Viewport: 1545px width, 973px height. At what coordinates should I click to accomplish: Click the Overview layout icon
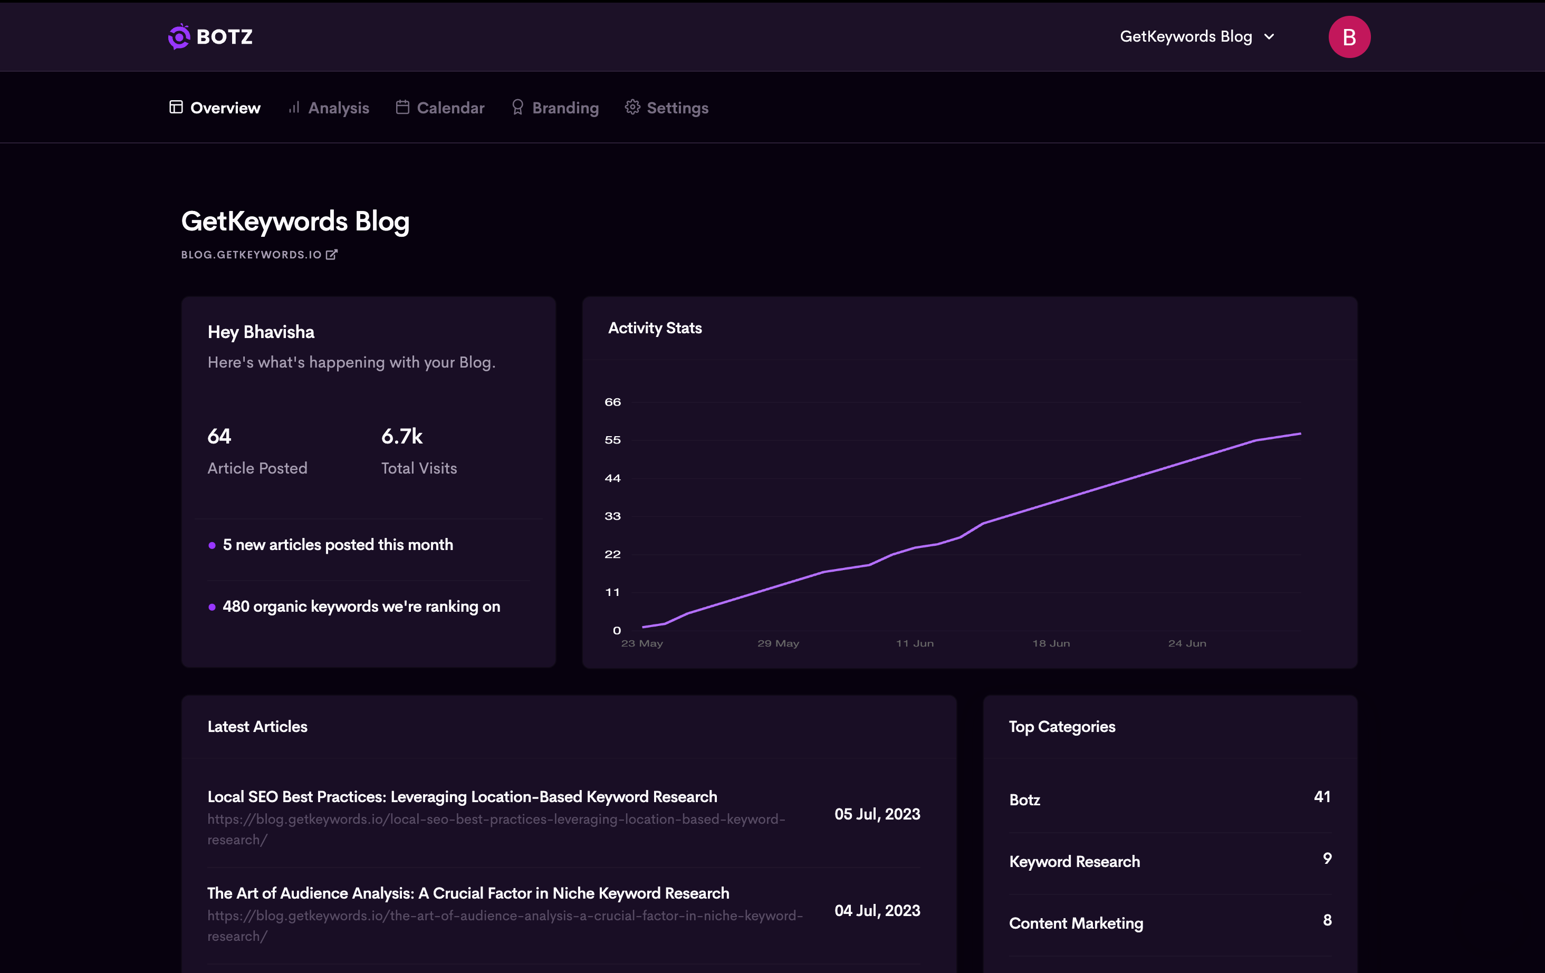coord(176,107)
